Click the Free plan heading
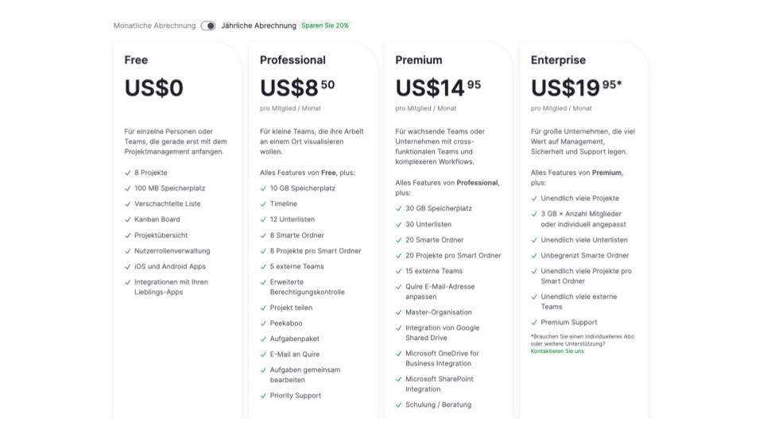The width and height of the screenshot is (763, 429). pos(136,60)
